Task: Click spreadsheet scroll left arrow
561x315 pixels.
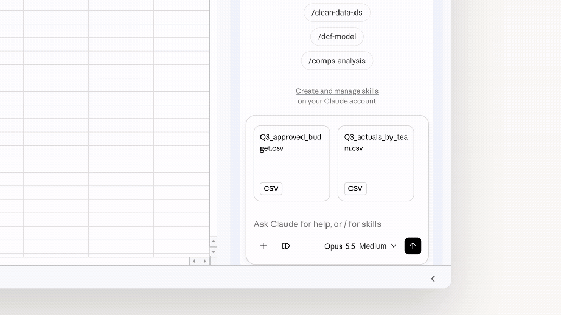Action: pyautogui.click(x=194, y=261)
